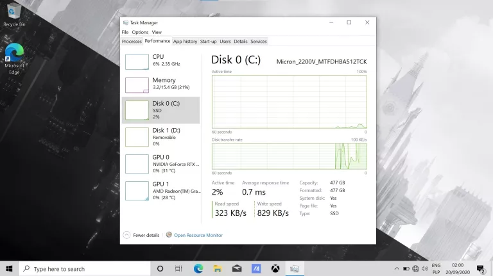Screen dimensions: 493x276
Task: Open network globe icon in tray
Action: pyautogui.click(x=415, y=269)
